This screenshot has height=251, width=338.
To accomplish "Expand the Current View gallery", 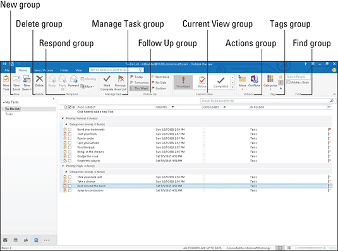I will click(232, 87).
